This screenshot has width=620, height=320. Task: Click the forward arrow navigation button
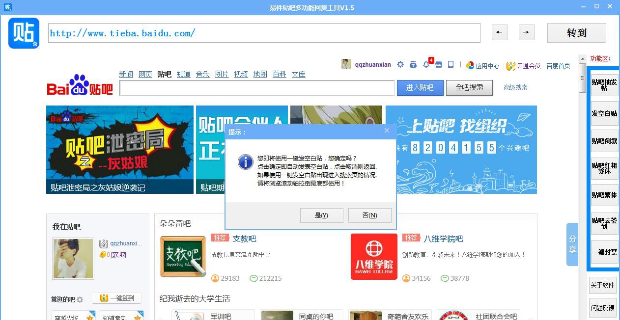526,32
